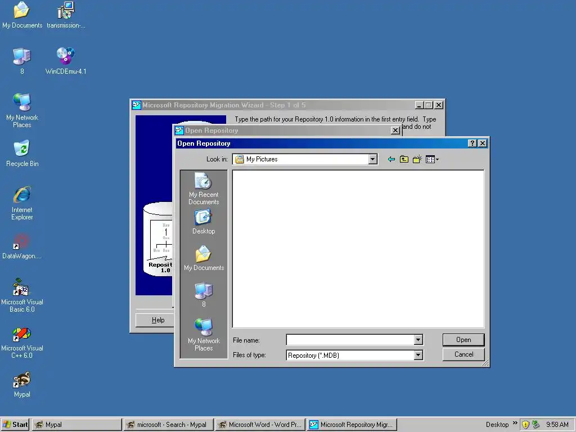This screenshot has height=432, width=576.
Task: Select the WinCDEmu-4.1 desktop icon
Action: (x=66, y=61)
